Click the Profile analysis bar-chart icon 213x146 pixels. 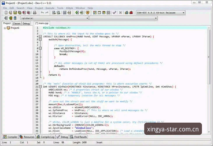tap(126, 13)
